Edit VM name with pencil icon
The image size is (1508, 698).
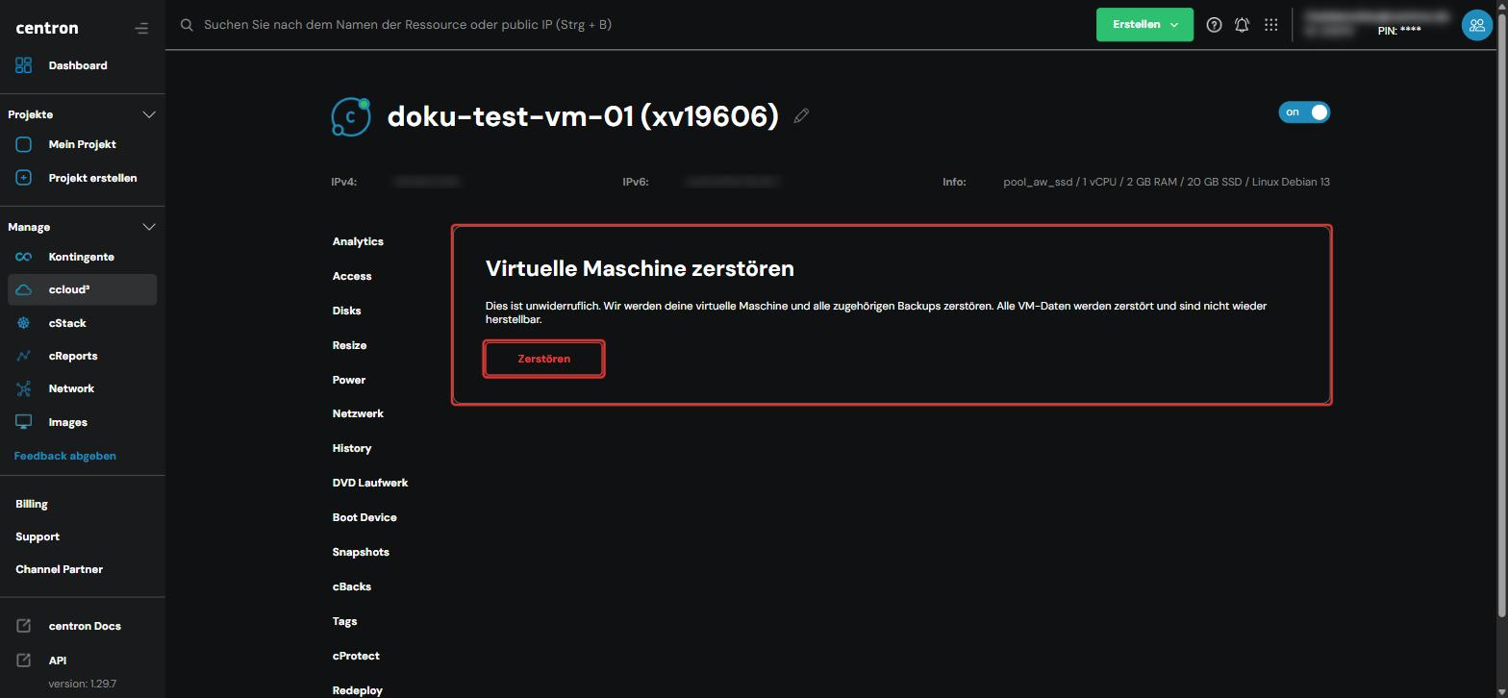(801, 116)
